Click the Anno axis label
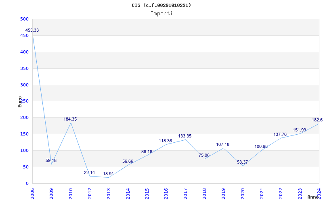Screen dimensions: 323x201 [x=313, y=197]
